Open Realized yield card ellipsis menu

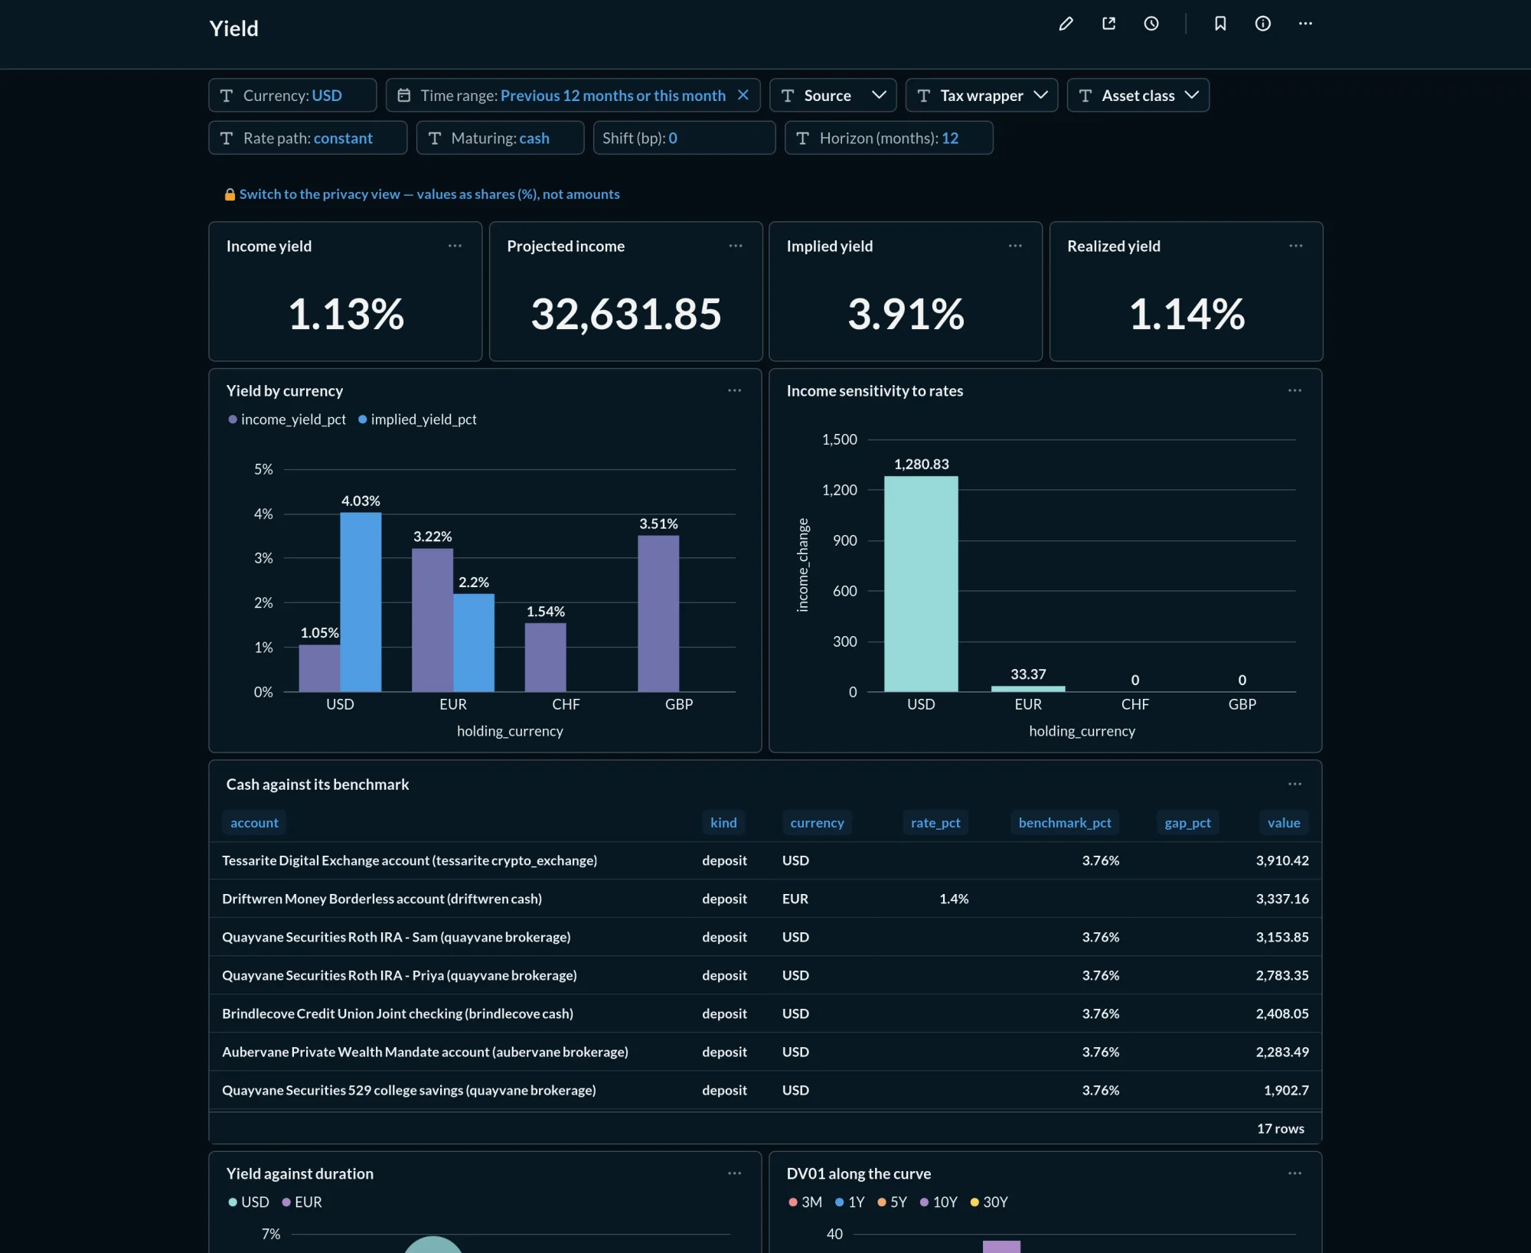click(x=1296, y=246)
